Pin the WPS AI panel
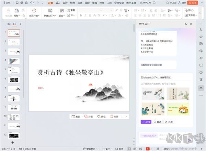The width and height of the screenshot is (206, 151). tap(186, 24)
